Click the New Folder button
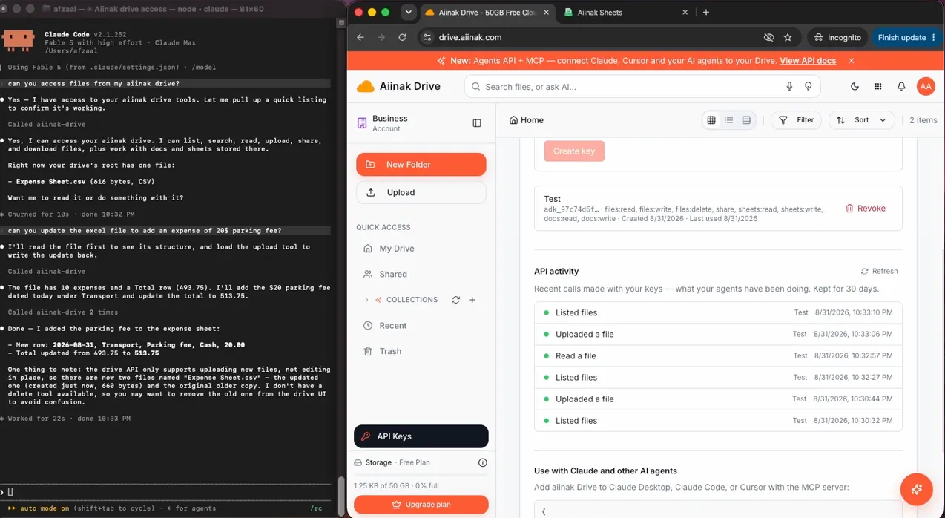Screen dimensions: 945x518 click(x=421, y=165)
